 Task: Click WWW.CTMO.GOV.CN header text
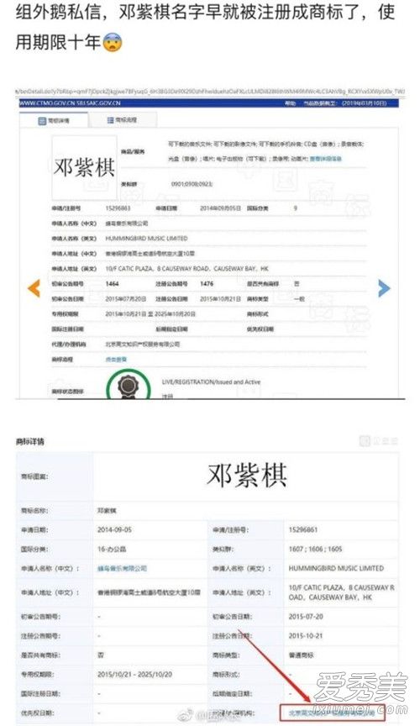click(70, 103)
